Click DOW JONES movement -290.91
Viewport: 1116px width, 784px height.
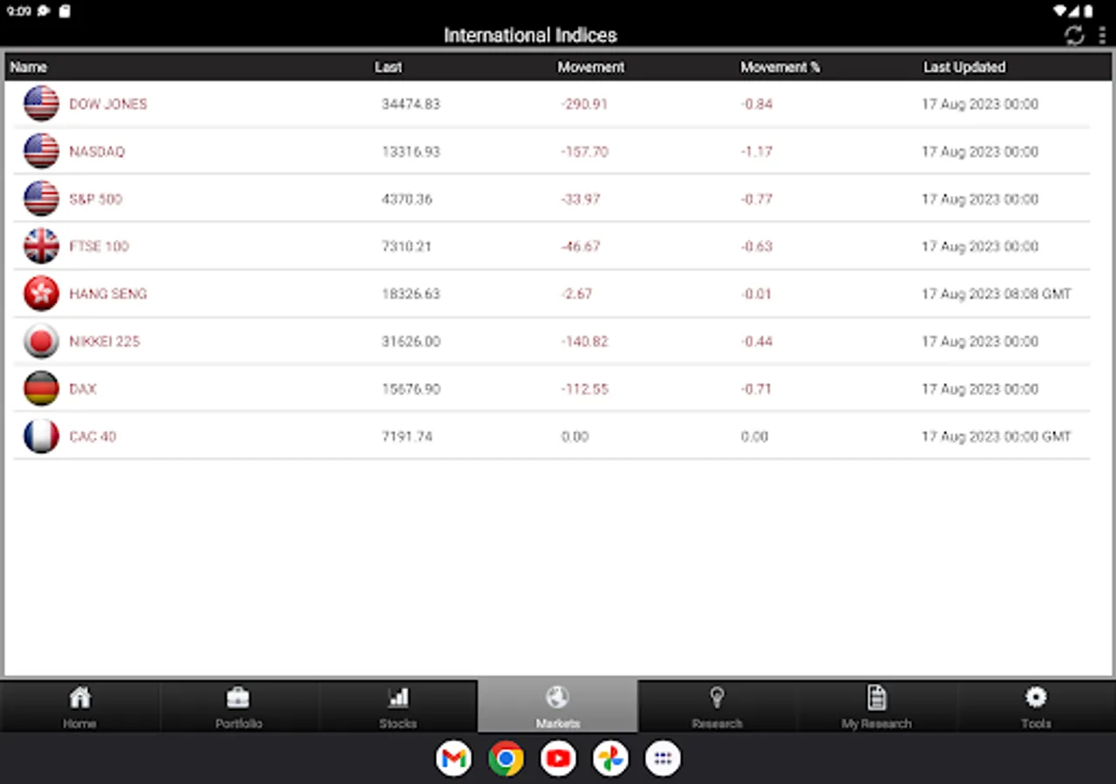[x=584, y=104]
